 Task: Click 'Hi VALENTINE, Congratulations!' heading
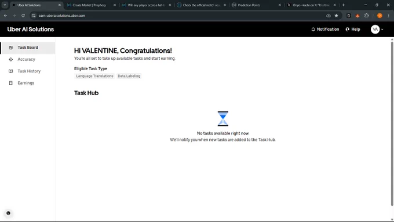[x=123, y=51]
